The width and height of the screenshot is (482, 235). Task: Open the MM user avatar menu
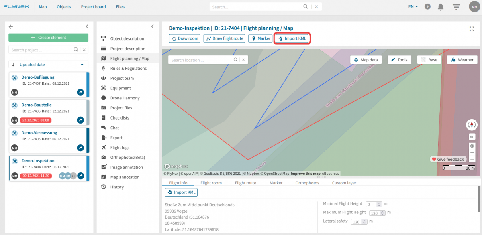click(x=474, y=7)
